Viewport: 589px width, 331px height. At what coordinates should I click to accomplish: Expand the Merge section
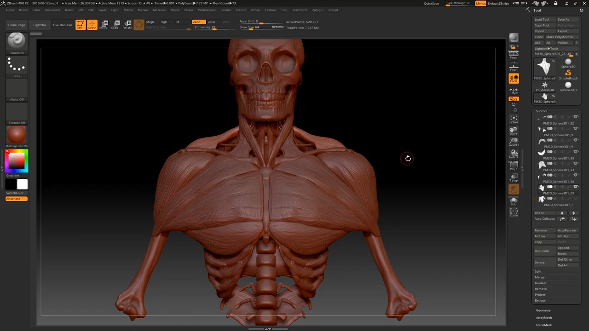[x=540, y=277]
